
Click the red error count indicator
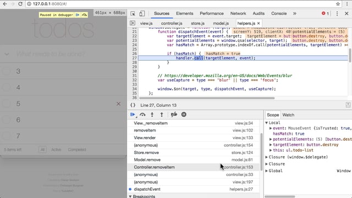[x=325, y=13]
